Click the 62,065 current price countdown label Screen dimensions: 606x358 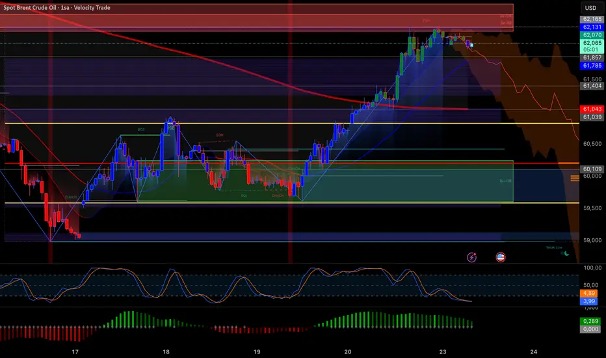(x=592, y=46)
